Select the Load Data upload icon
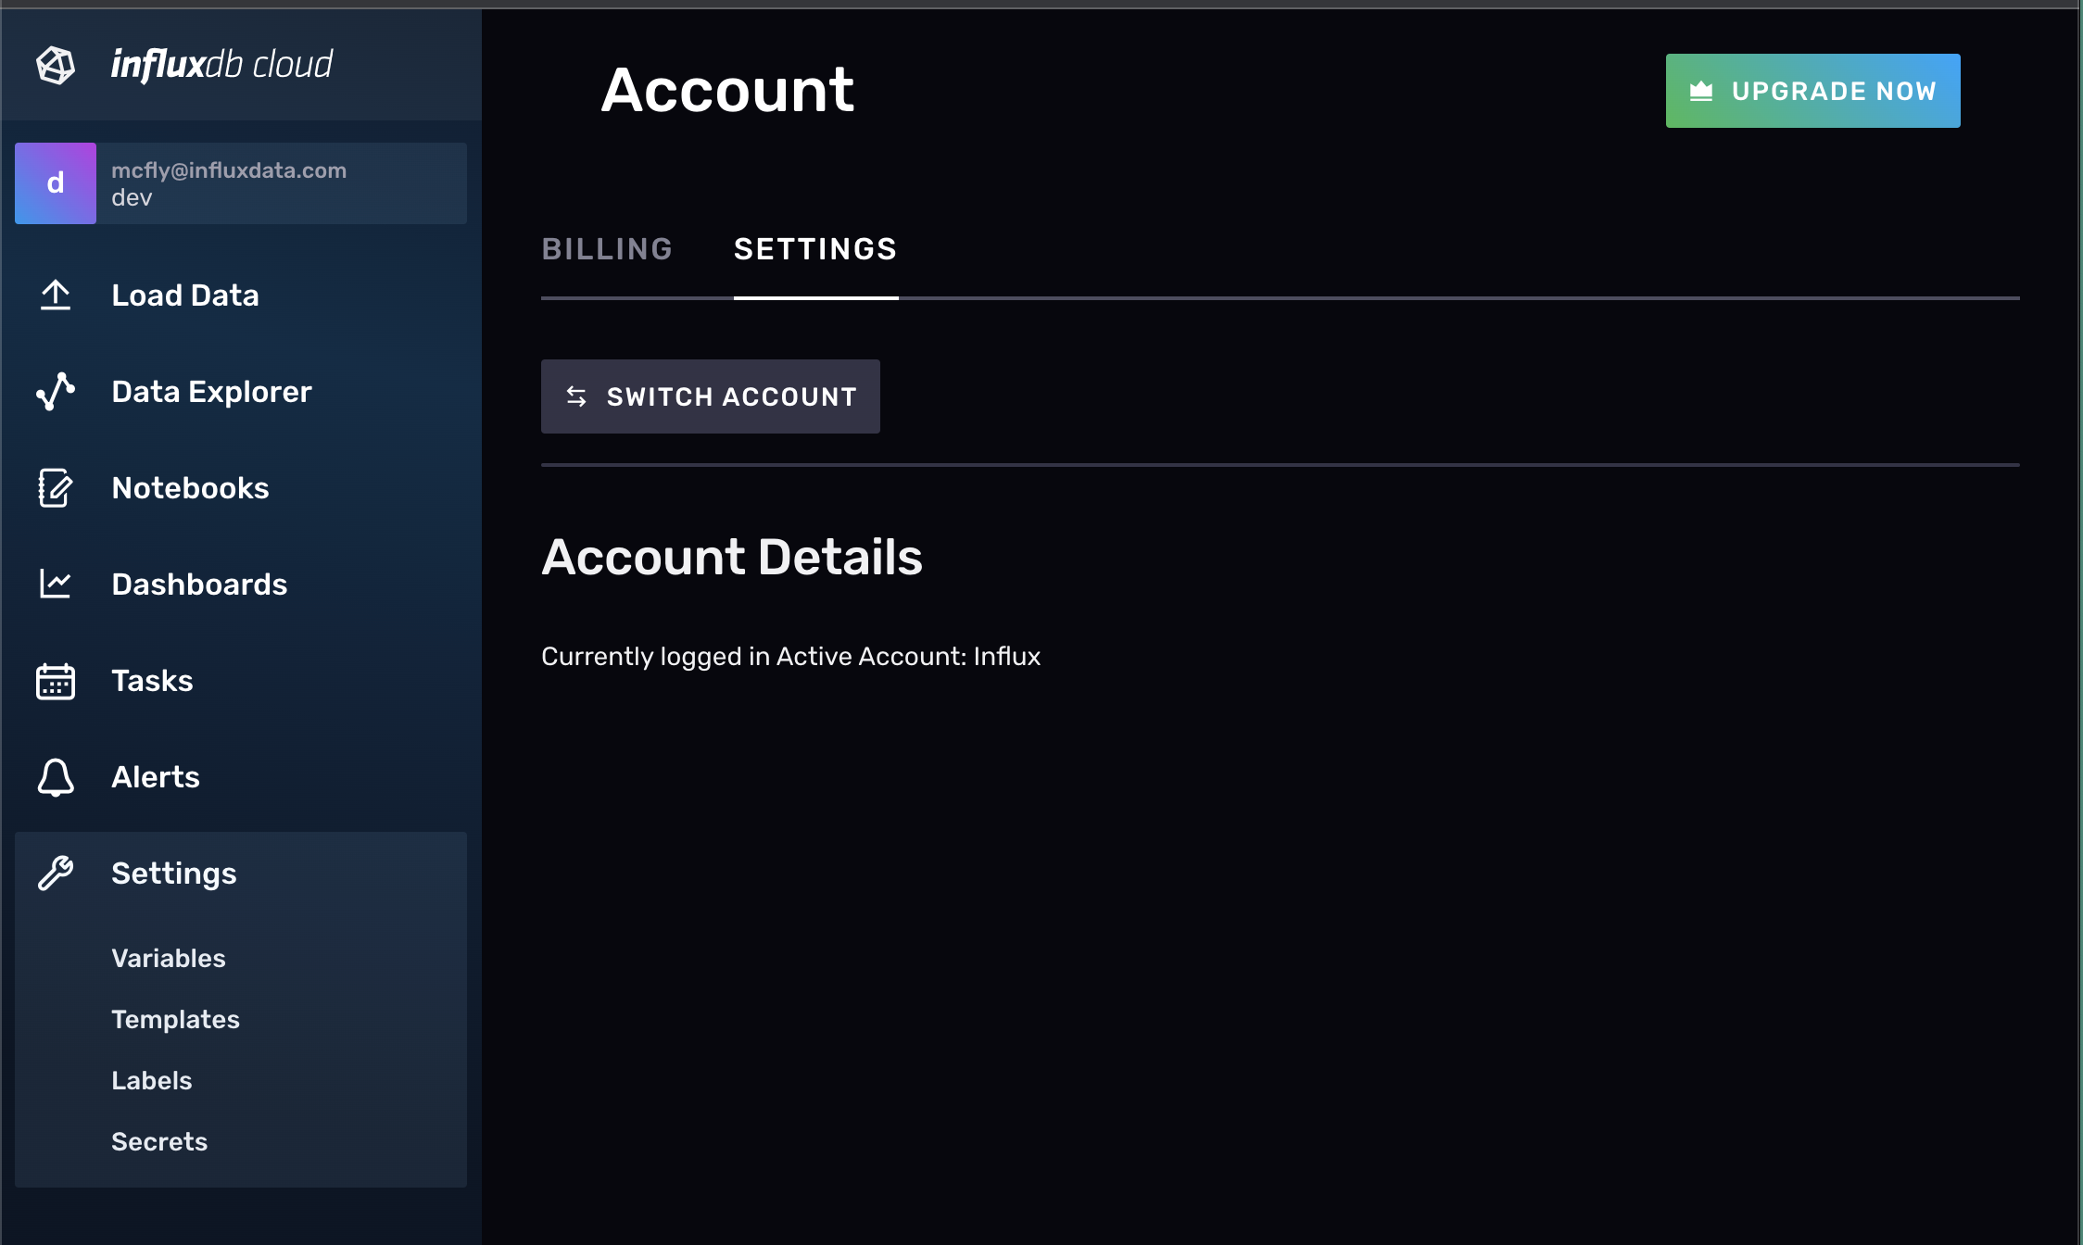2083x1245 pixels. 56,295
